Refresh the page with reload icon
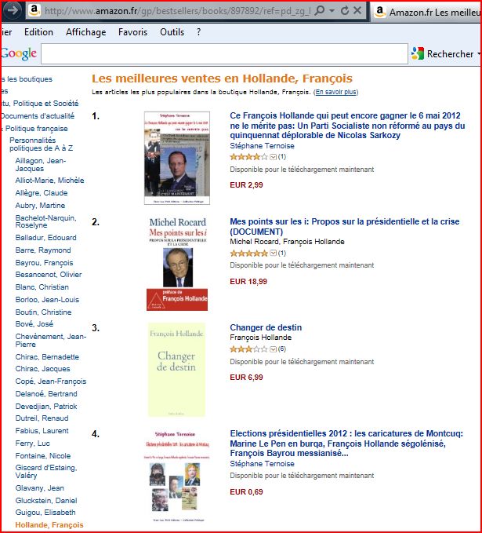Screen dimensions: 482x533 click(x=345, y=10)
